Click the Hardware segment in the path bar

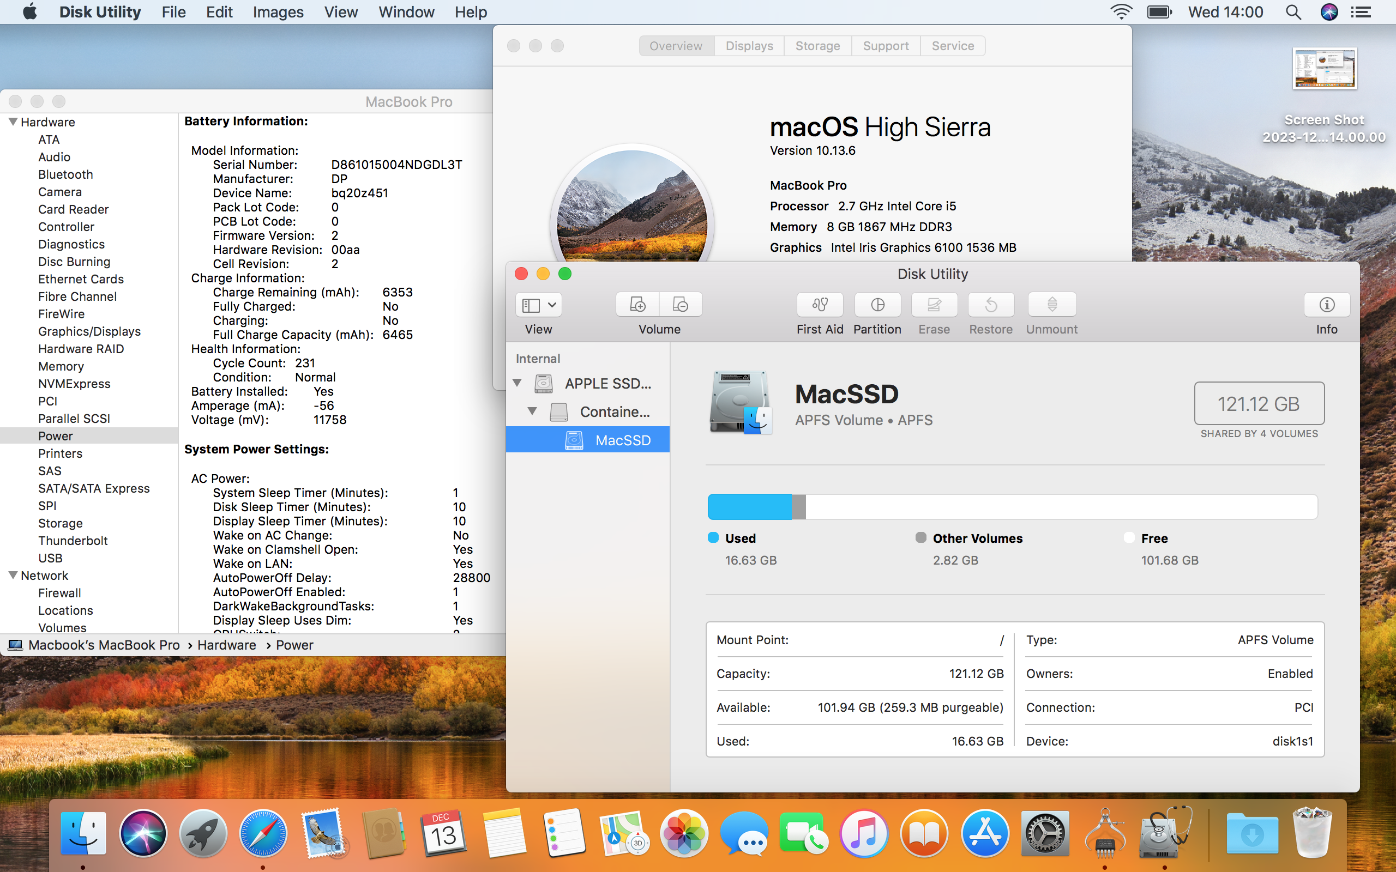[227, 645]
